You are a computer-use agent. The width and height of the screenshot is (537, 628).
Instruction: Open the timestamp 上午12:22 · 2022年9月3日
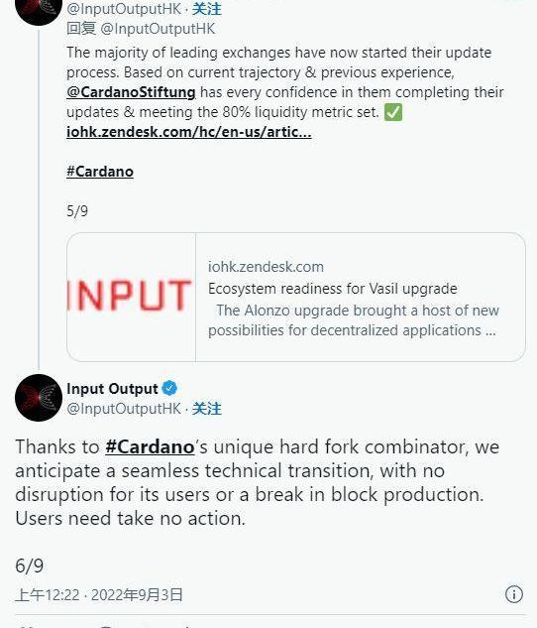coord(99,594)
